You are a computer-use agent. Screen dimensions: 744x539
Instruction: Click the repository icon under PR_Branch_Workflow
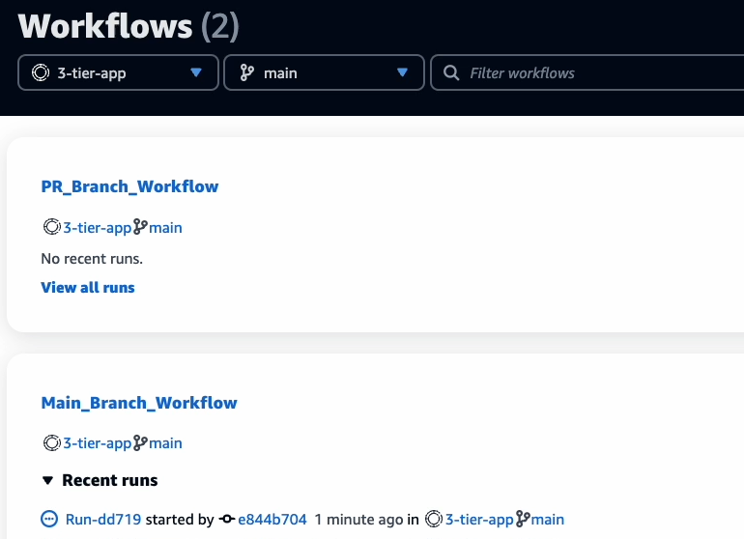52,227
